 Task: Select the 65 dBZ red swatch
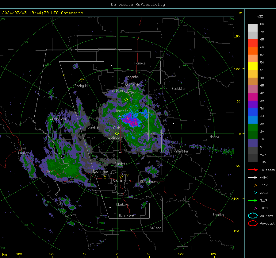point(253,43)
